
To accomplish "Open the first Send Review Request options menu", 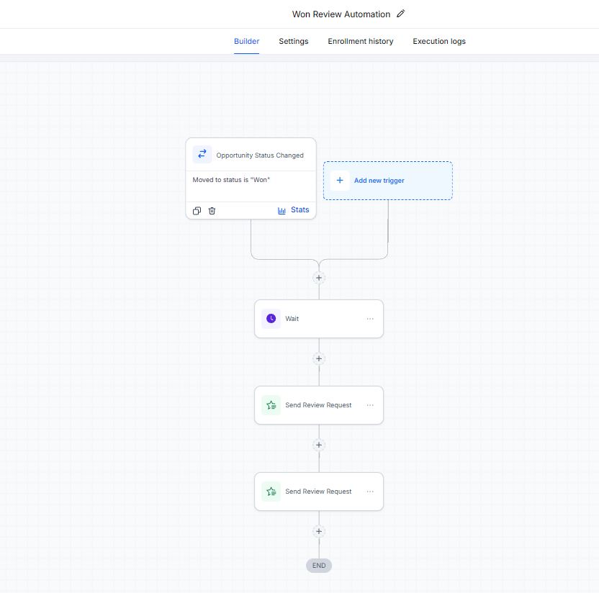I will pos(370,405).
